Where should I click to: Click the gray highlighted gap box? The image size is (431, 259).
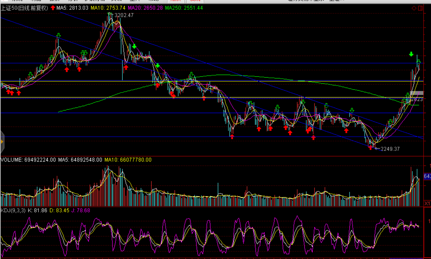click(x=417, y=93)
